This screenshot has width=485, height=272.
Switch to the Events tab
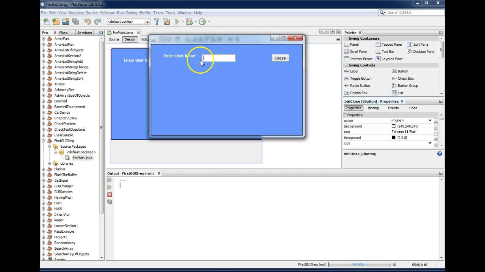(393, 108)
